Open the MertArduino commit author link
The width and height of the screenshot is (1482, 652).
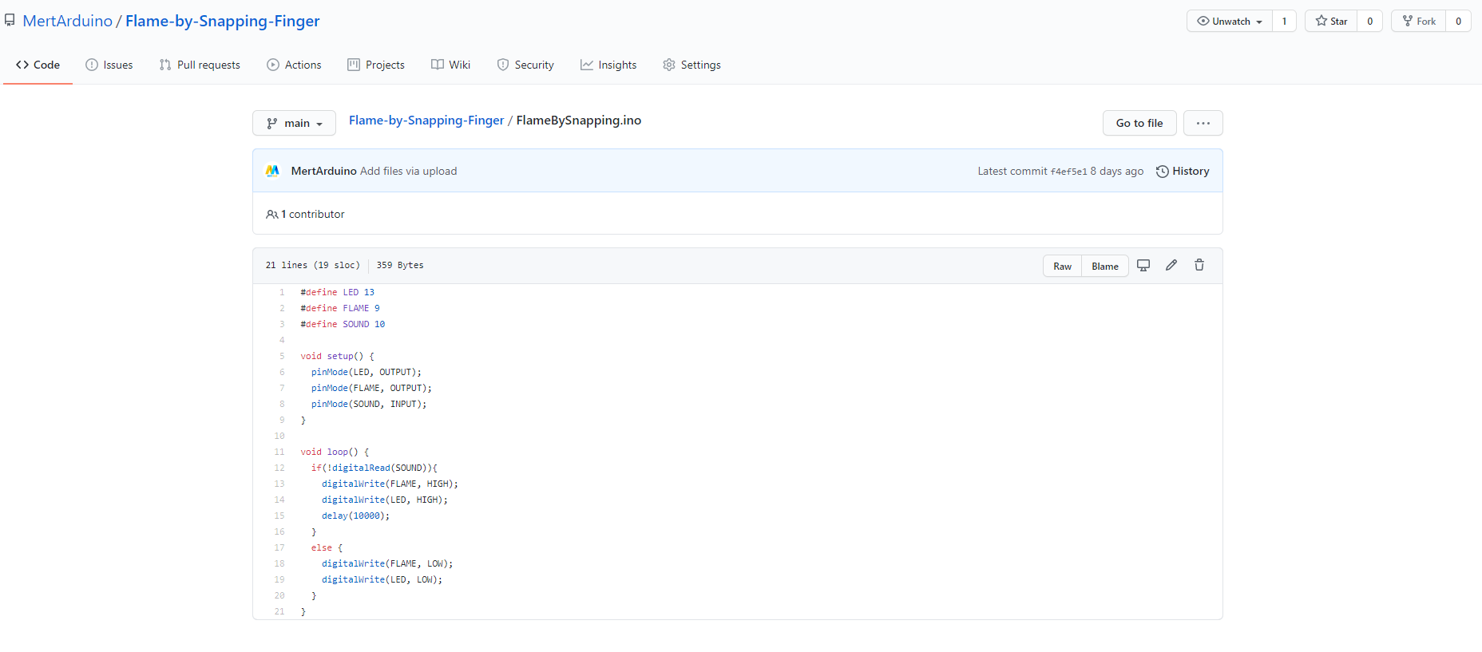click(x=323, y=171)
